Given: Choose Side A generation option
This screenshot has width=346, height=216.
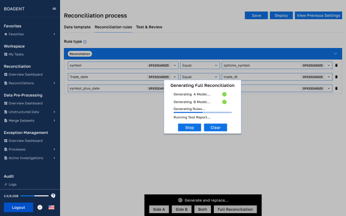Looking at the screenshot, I should pyautogui.click(x=159, y=209).
